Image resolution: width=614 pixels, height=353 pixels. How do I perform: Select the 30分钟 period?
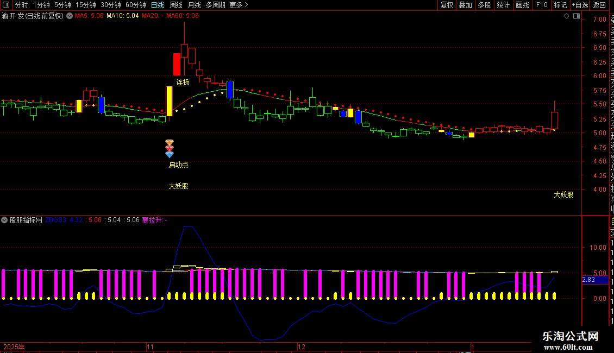pyautogui.click(x=111, y=5)
